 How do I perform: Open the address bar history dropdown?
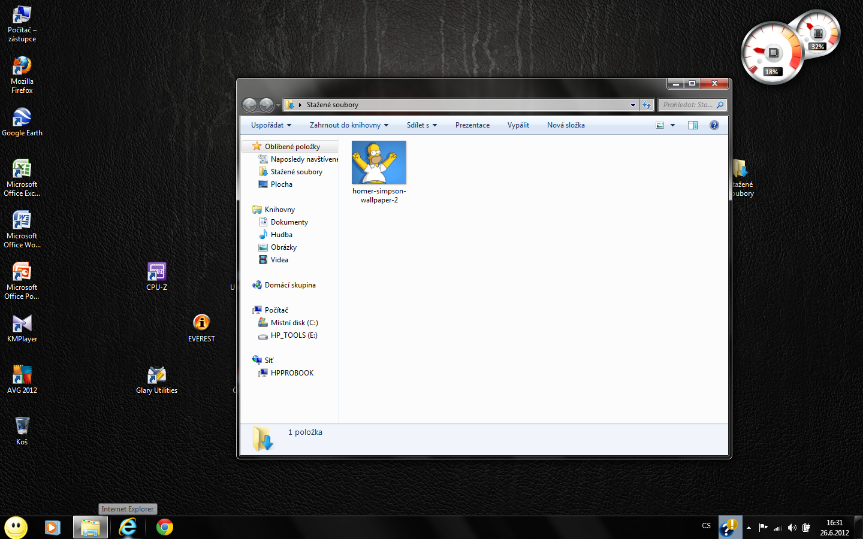coord(633,105)
